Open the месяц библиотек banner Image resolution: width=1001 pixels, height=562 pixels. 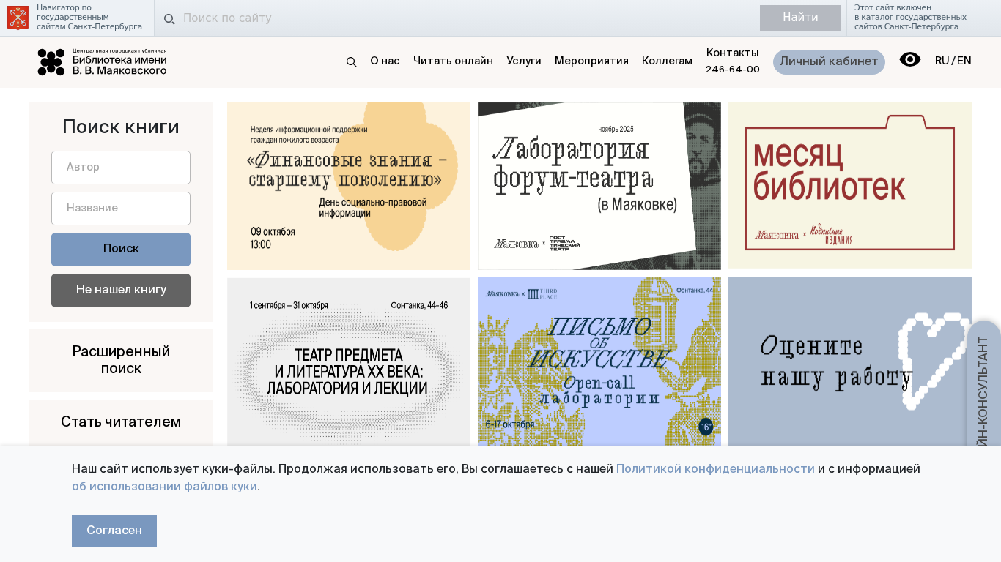(x=850, y=187)
